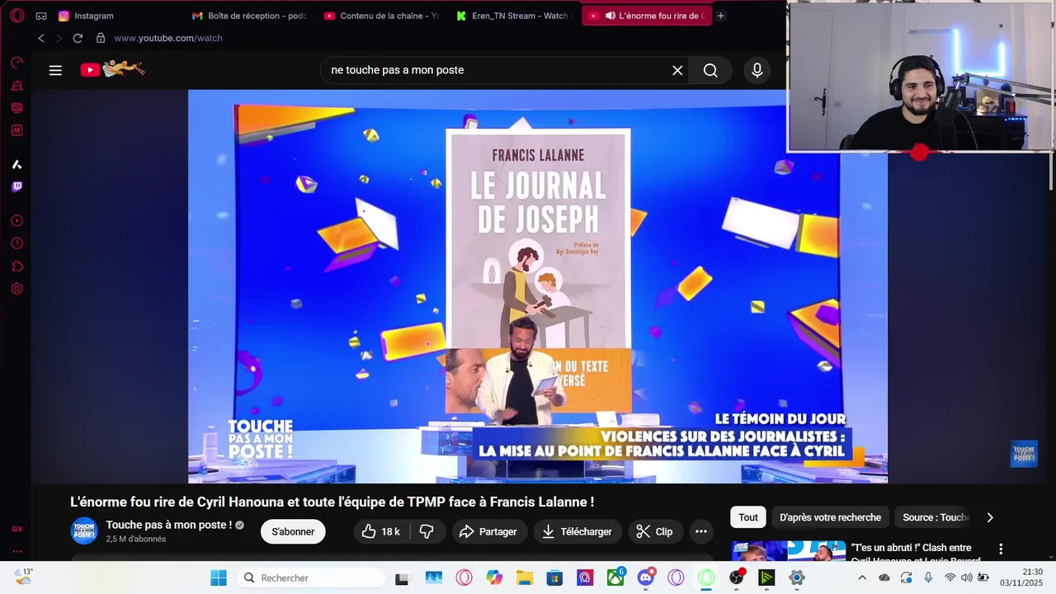Go back to the previous page

[x=41, y=38]
